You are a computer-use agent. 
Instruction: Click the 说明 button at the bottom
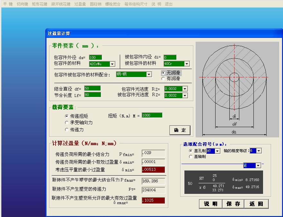coord(211,204)
